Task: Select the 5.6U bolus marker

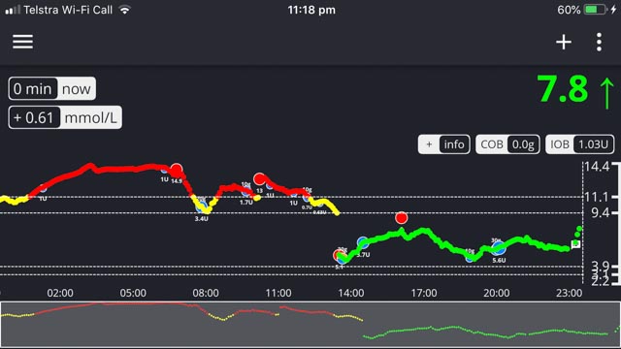Action: [499, 248]
